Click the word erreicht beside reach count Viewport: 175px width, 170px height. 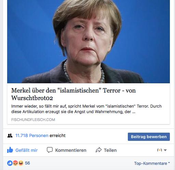[x=57, y=136]
